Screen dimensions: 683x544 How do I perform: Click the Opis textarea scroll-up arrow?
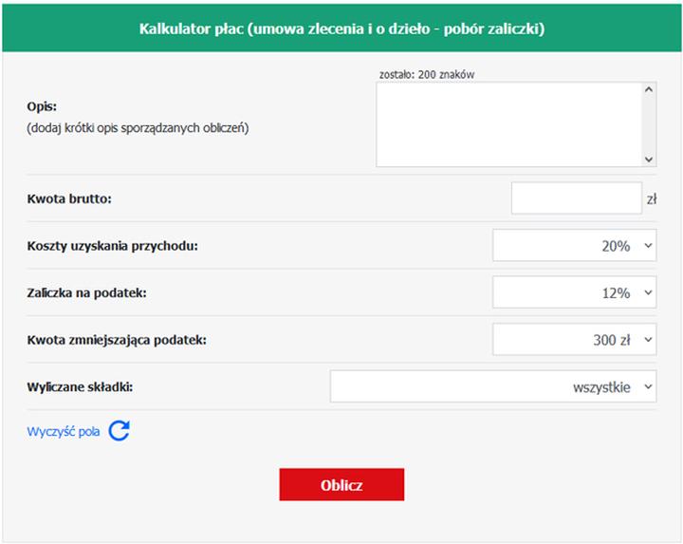tap(649, 90)
